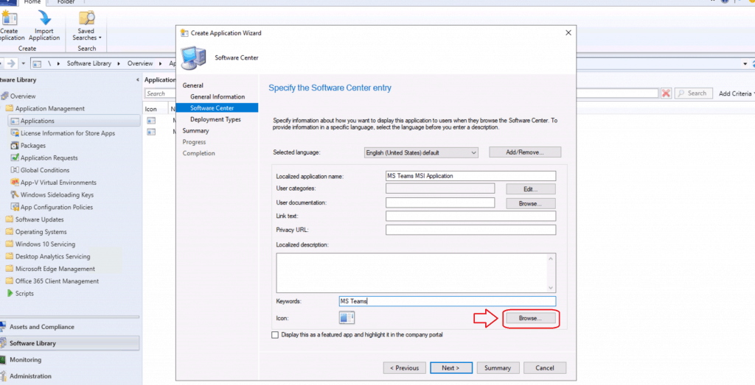Screen dimensions: 755x385
Task: Click the Keywords input field
Action: 448,301
